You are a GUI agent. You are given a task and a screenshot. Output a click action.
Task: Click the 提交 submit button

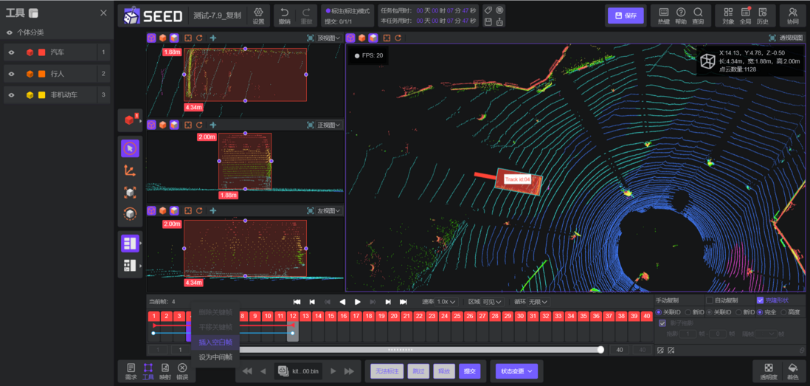point(470,371)
